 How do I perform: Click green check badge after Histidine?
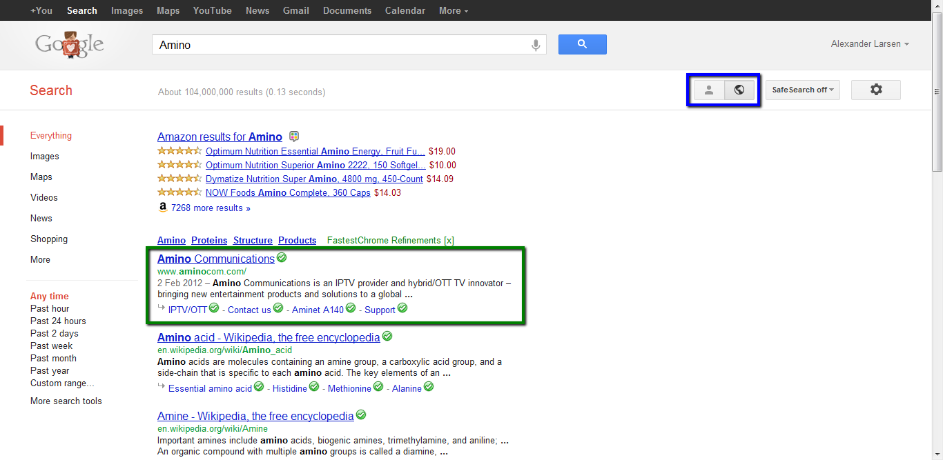pyautogui.click(x=314, y=387)
